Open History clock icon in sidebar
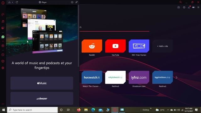Viewport: 201px width, 113px height. 3,55
